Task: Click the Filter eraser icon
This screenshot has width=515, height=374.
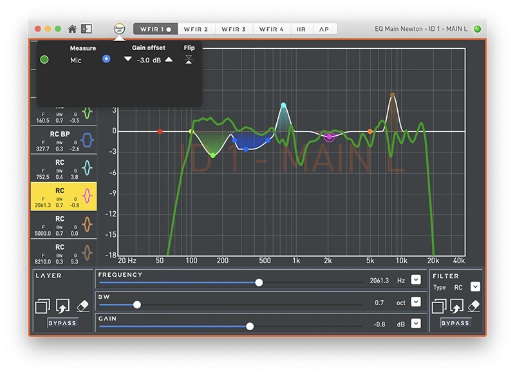Action: 474,306
